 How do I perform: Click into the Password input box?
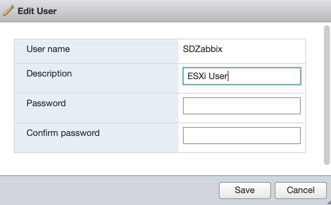tap(242, 106)
